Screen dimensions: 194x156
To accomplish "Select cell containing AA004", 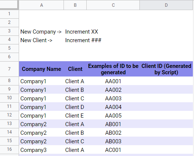I will pyautogui.click(x=113, y=107).
